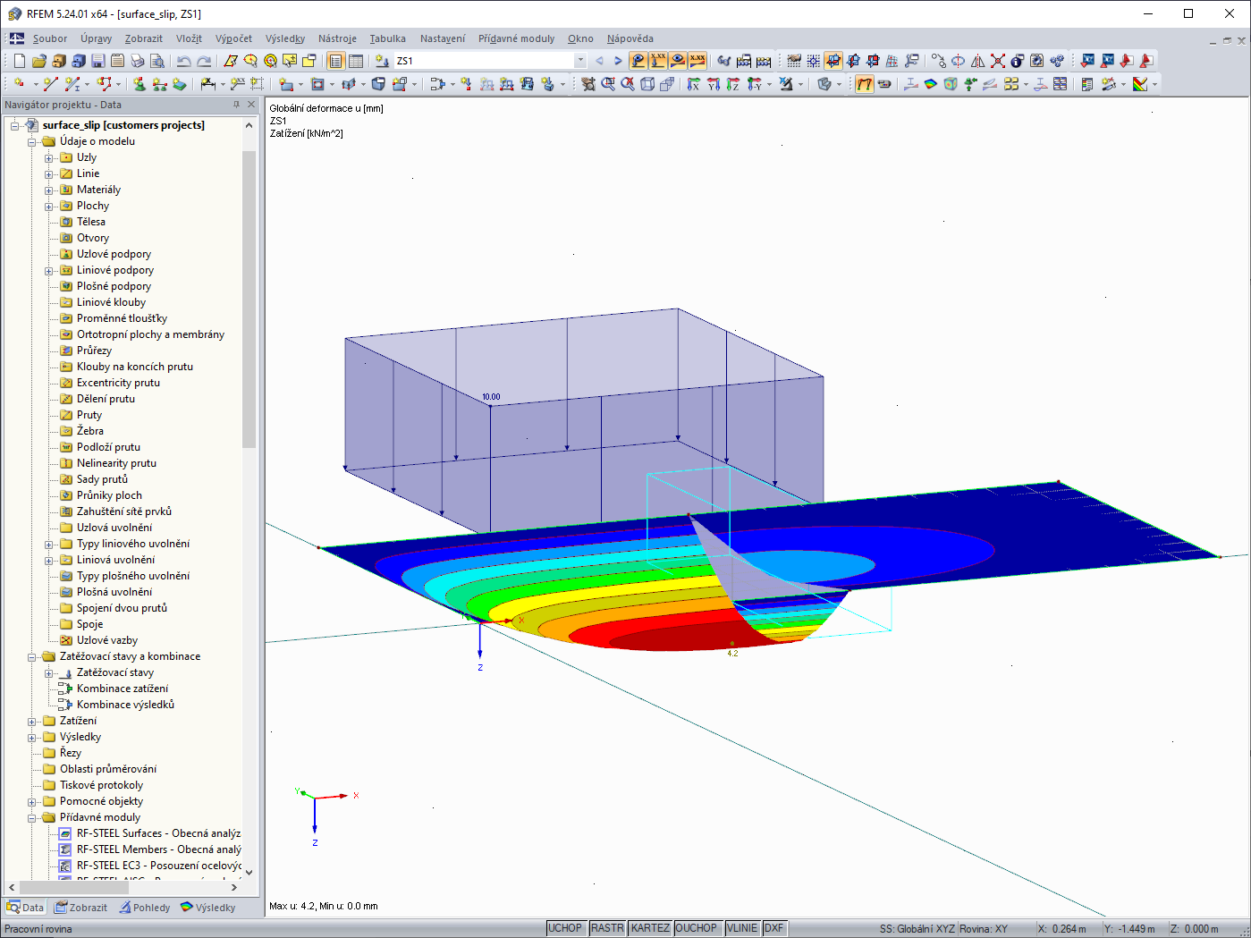Expand the Plochy tree node
This screenshot has width=1251, height=938.
pyautogui.click(x=49, y=207)
